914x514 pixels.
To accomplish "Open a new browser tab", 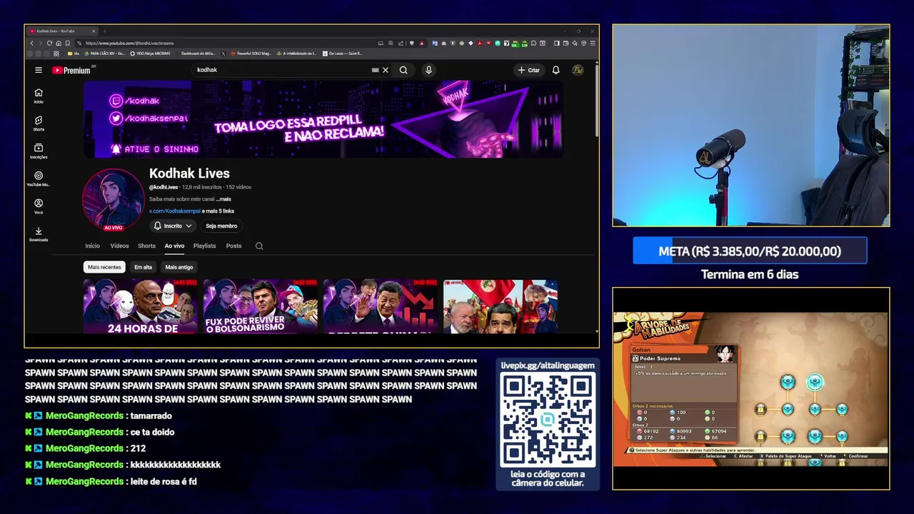I will click(x=104, y=31).
